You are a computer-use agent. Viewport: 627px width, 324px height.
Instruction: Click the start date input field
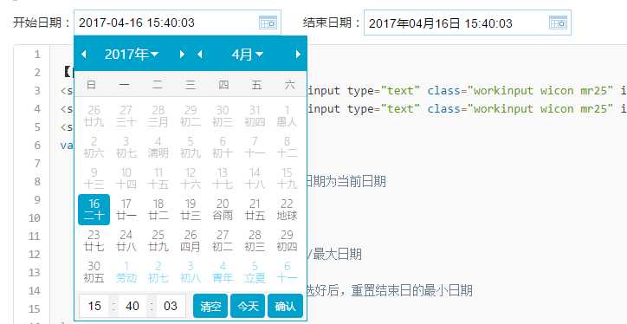pyautogui.click(x=178, y=23)
